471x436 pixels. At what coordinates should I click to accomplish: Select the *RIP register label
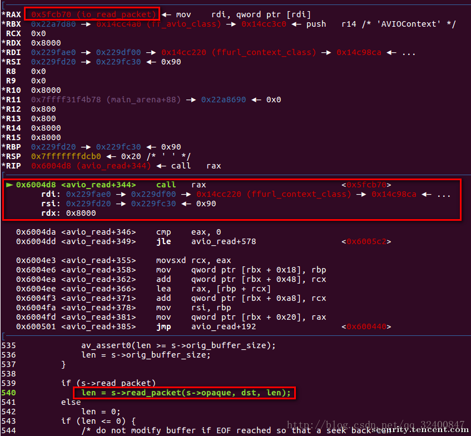point(11,166)
